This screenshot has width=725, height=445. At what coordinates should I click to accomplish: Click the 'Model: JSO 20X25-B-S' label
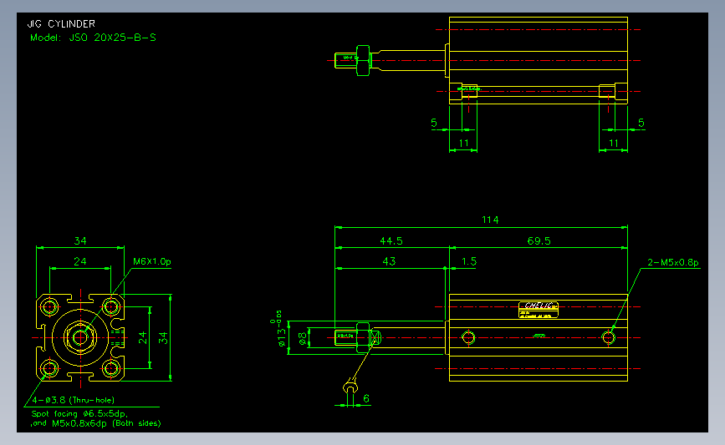pos(93,38)
